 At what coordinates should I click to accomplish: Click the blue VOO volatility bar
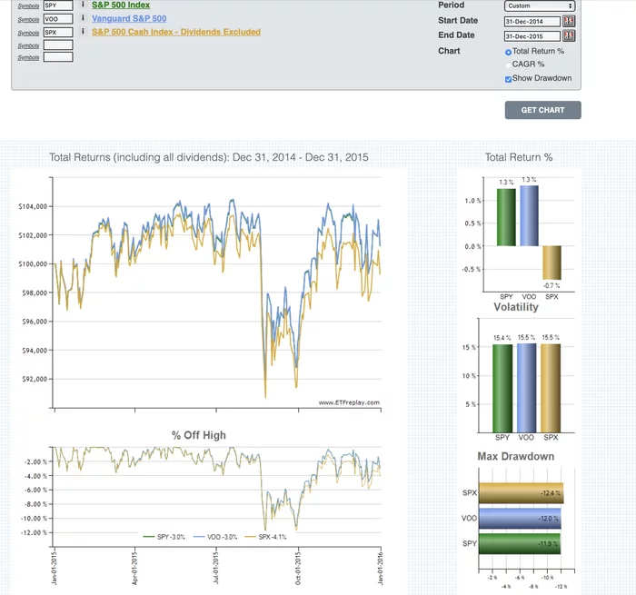click(x=526, y=388)
